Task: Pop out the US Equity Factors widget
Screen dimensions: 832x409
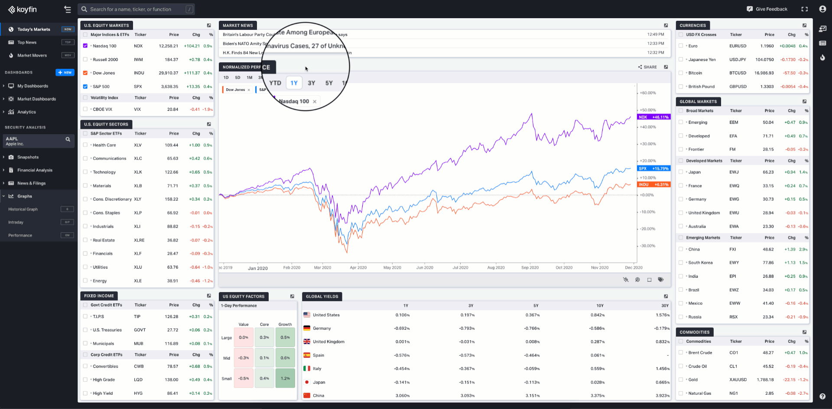Action: click(292, 296)
